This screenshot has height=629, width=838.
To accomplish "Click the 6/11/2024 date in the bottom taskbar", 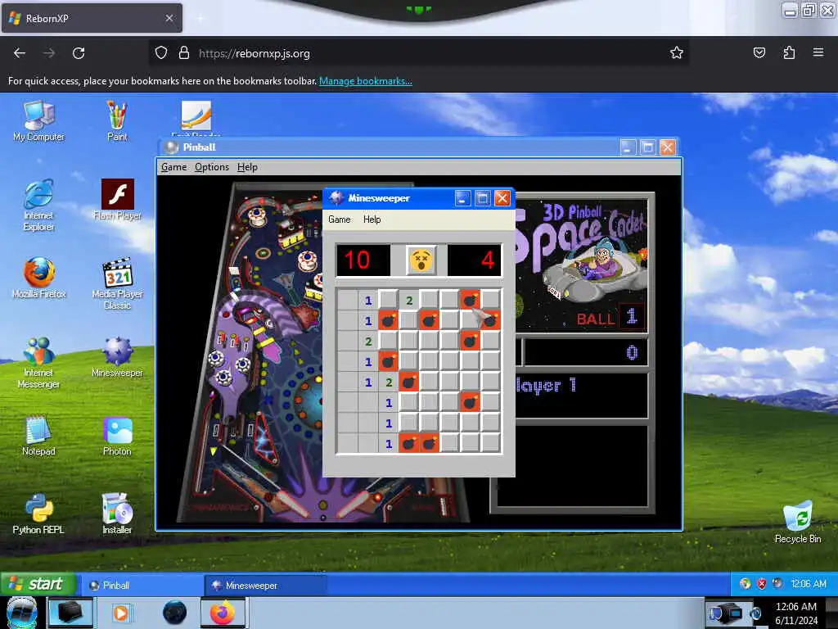I will pyautogui.click(x=795, y=621).
